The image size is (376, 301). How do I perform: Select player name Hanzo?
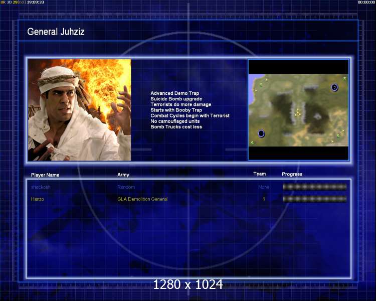tap(38, 199)
